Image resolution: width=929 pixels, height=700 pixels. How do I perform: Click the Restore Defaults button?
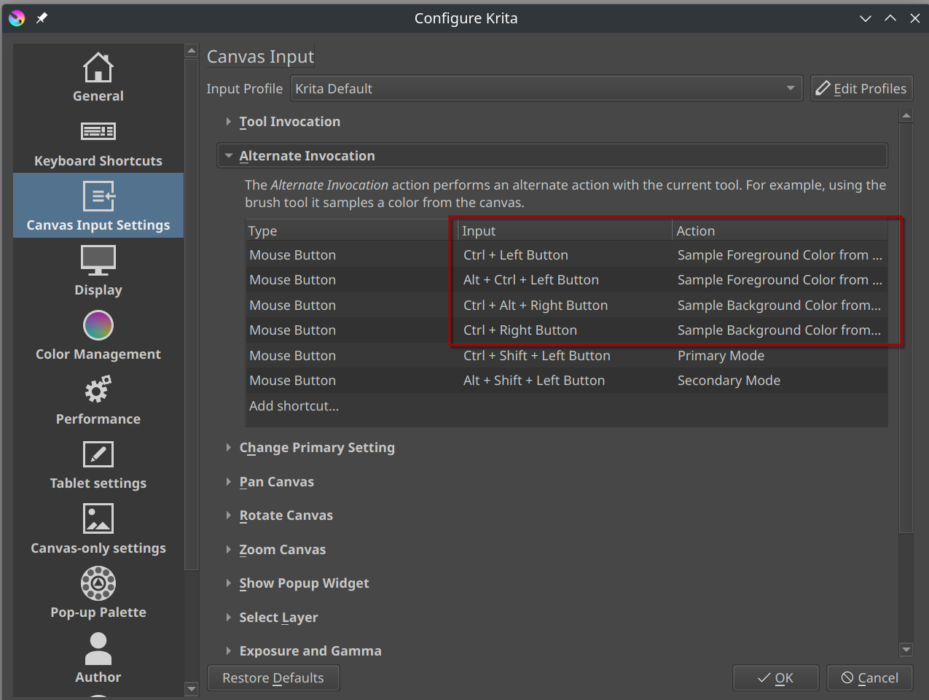[273, 678]
